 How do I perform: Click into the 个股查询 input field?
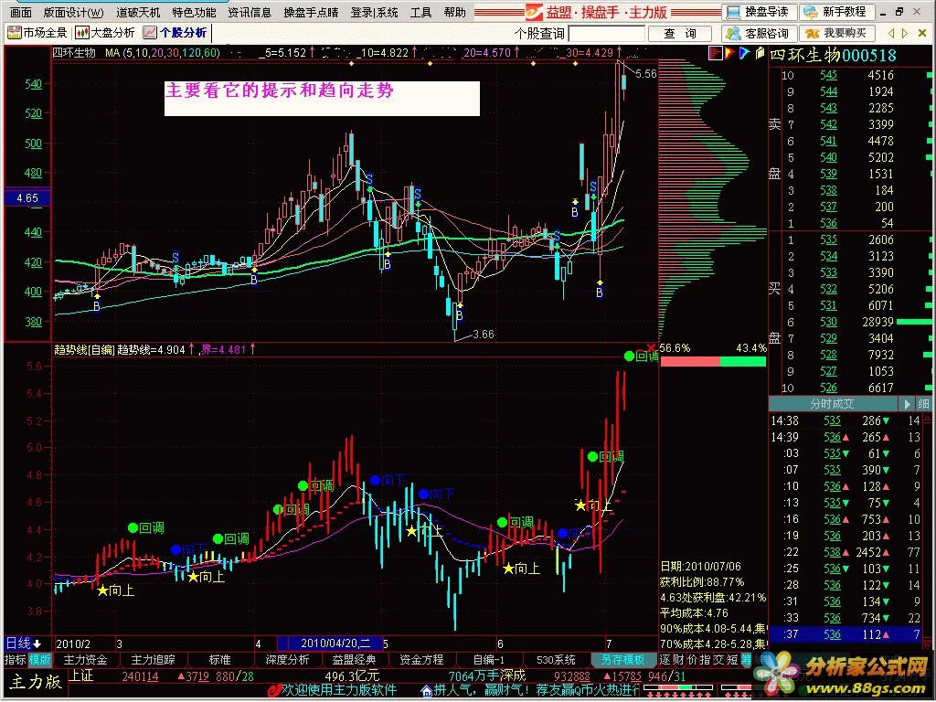607,34
